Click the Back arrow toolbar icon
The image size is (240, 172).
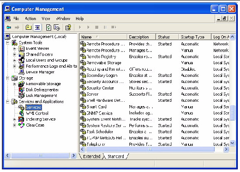click(9, 28)
